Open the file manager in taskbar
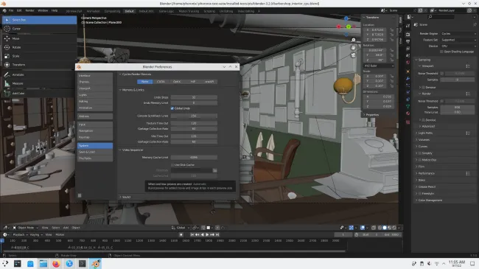The height and width of the screenshot is (269, 479). 43,264
